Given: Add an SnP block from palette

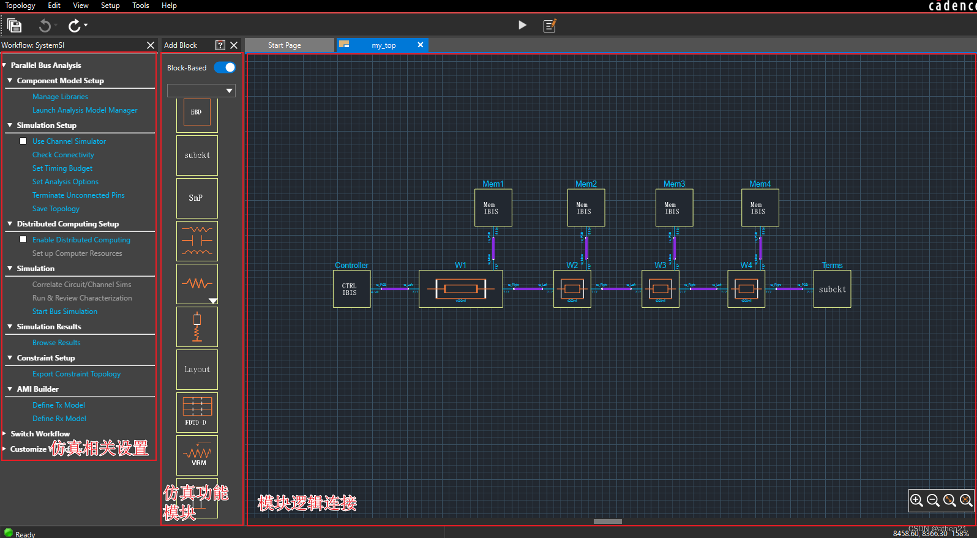Looking at the screenshot, I should (197, 198).
